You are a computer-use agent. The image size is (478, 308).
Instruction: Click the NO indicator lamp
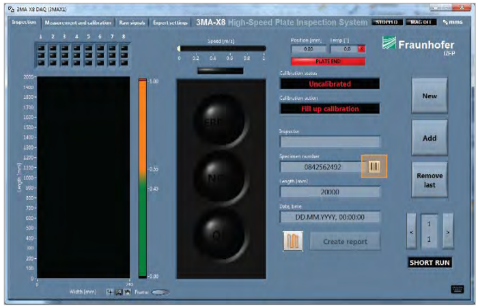click(x=220, y=176)
